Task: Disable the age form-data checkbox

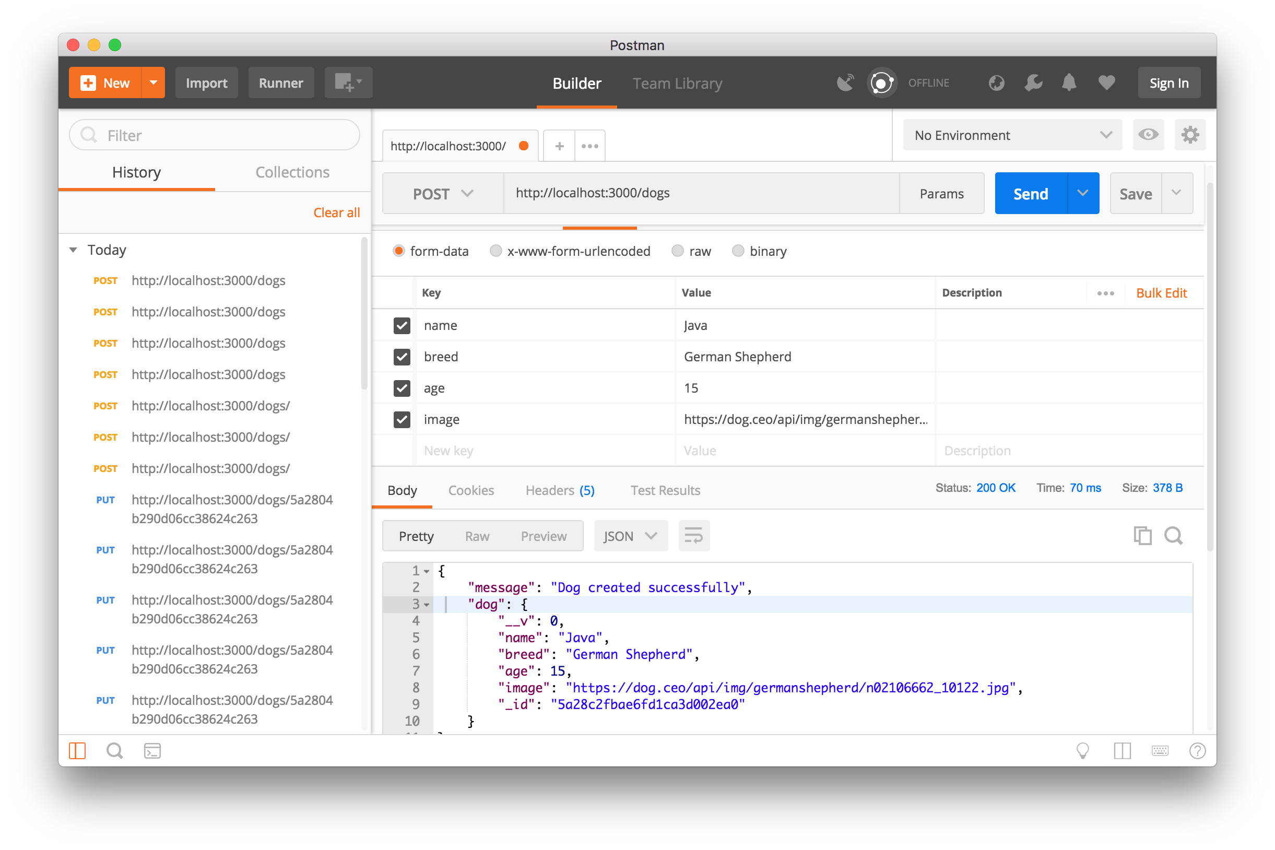Action: click(402, 387)
